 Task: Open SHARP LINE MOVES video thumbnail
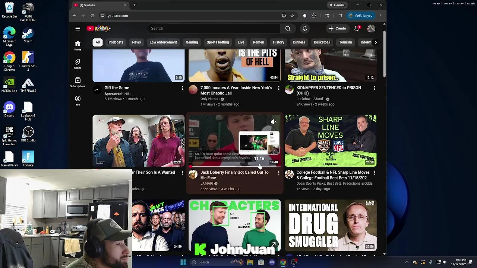331,141
